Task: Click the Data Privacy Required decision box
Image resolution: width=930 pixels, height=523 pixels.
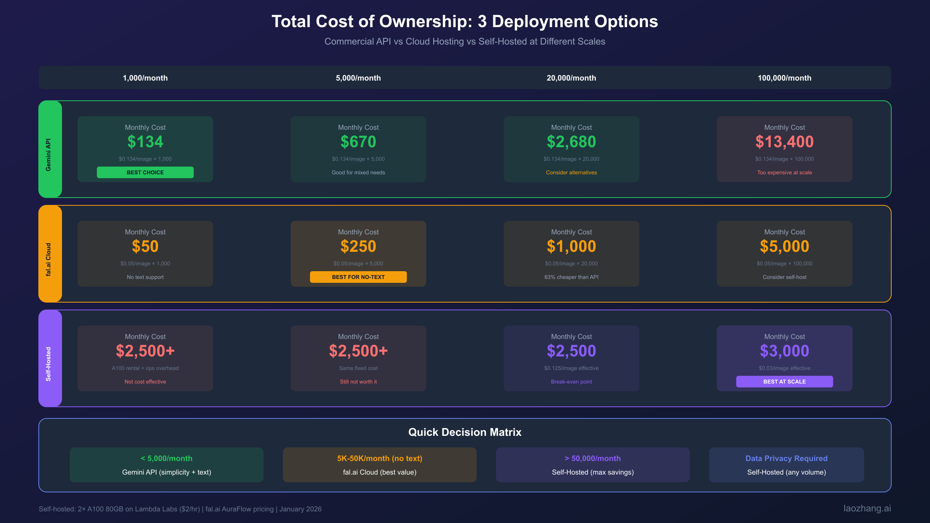Action: tap(786, 465)
